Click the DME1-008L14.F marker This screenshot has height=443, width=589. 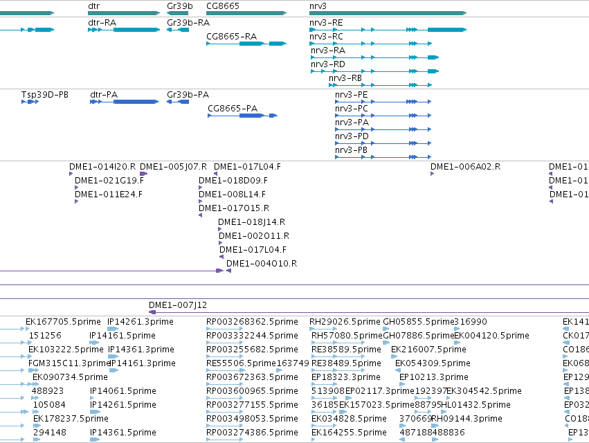click(201, 201)
